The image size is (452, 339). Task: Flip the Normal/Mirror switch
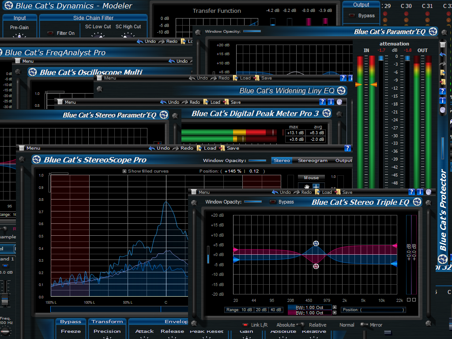[x=364, y=325]
